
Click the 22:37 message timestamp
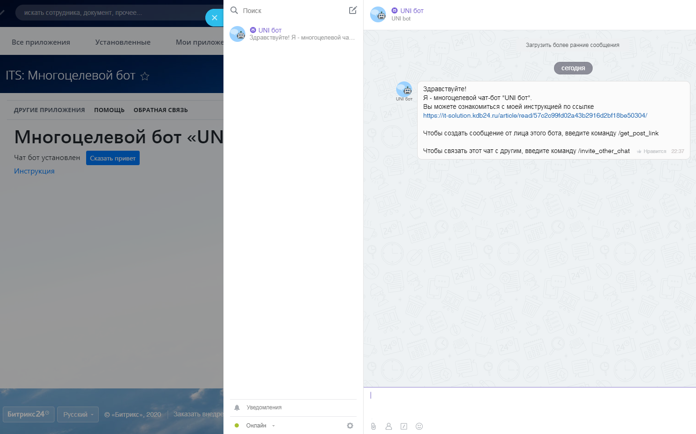click(x=678, y=151)
